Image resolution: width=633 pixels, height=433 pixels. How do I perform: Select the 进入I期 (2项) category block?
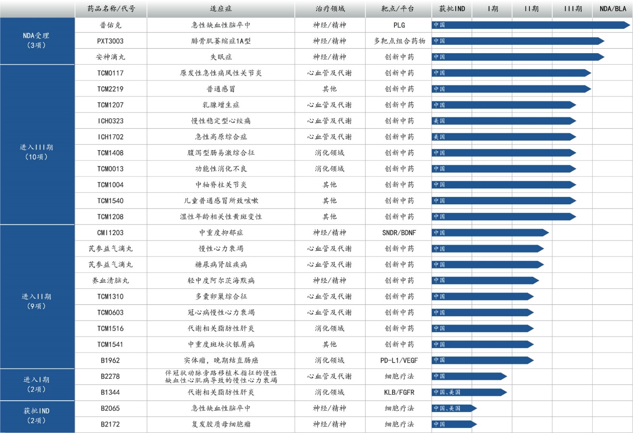click(37, 384)
